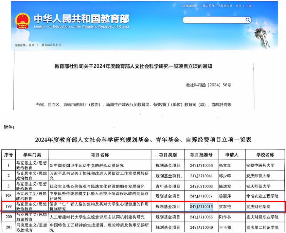Click document number 教社科司函〔2024〕56号
286x233 pixels.
coord(208,85)
